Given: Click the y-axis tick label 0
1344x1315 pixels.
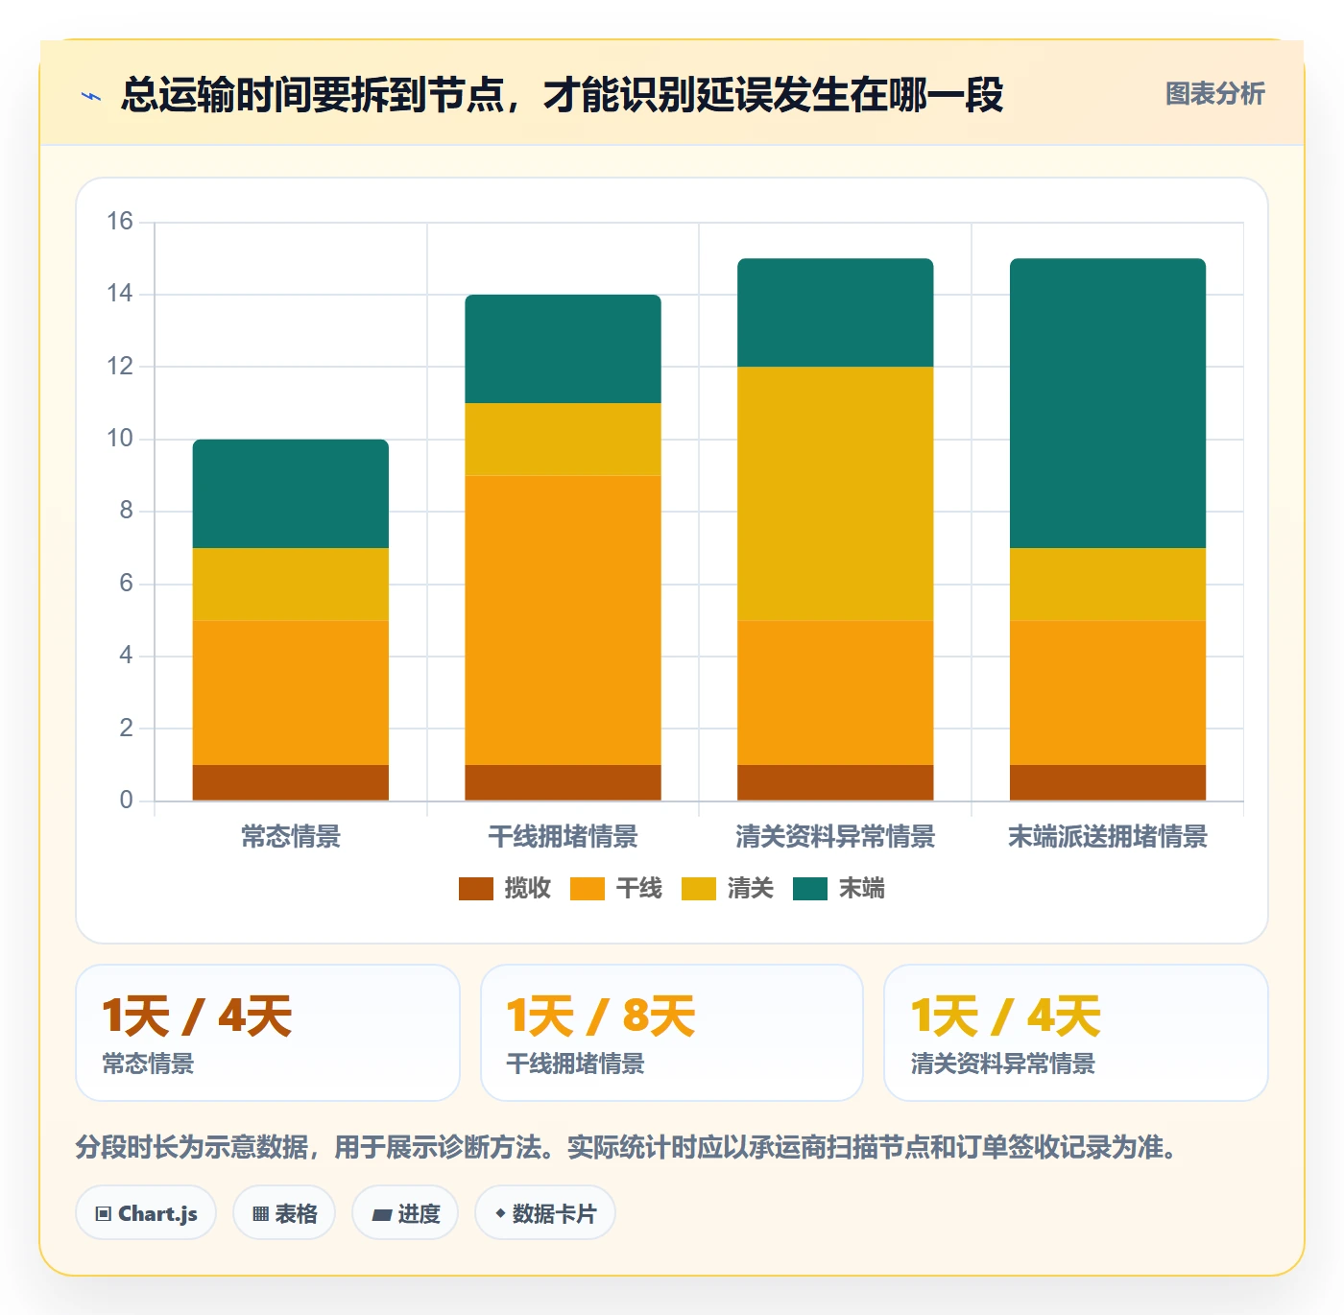Looking at the screenshot, I should [x=126, y=801].
